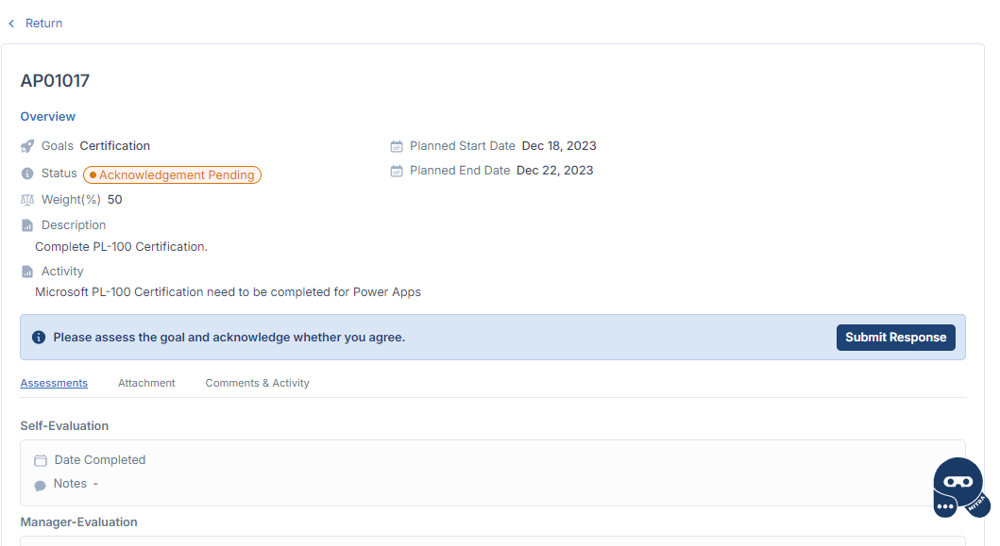The image size is (1000, 546).
Task: Click the Date Completed label
Action: (100, 460)
